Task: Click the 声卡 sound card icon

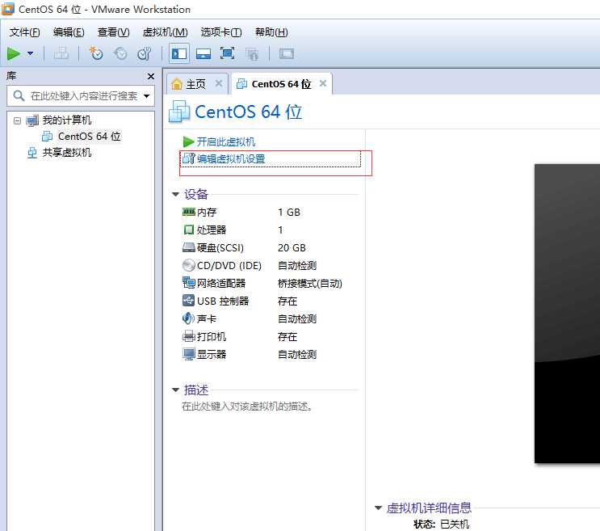Action: [x=188, y=318]
